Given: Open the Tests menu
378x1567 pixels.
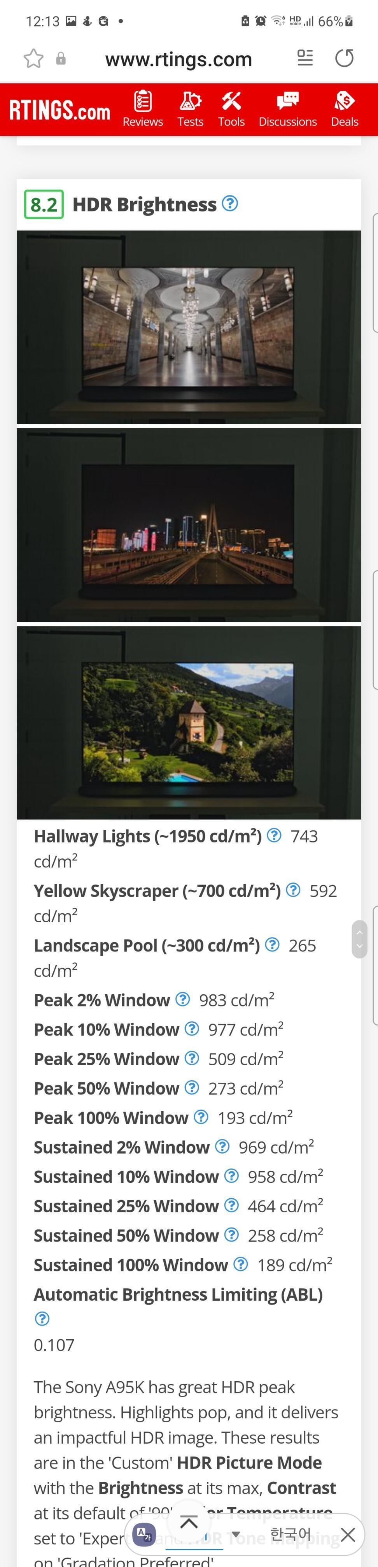Looking at the screenshot, I should [190, 109].
